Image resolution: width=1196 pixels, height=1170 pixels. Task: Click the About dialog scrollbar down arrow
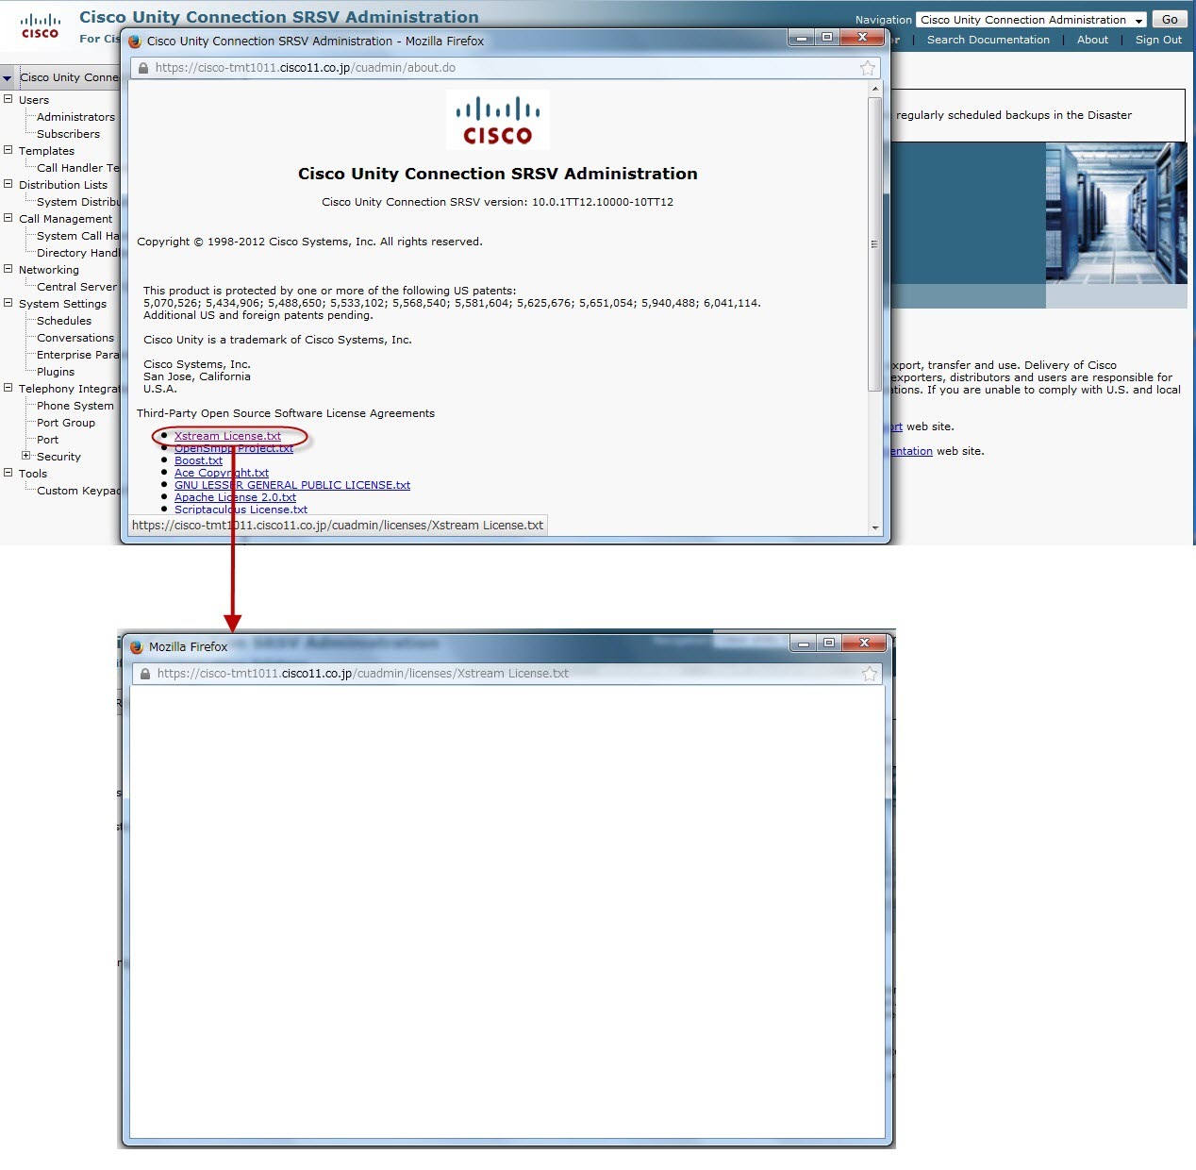[876, 528]
